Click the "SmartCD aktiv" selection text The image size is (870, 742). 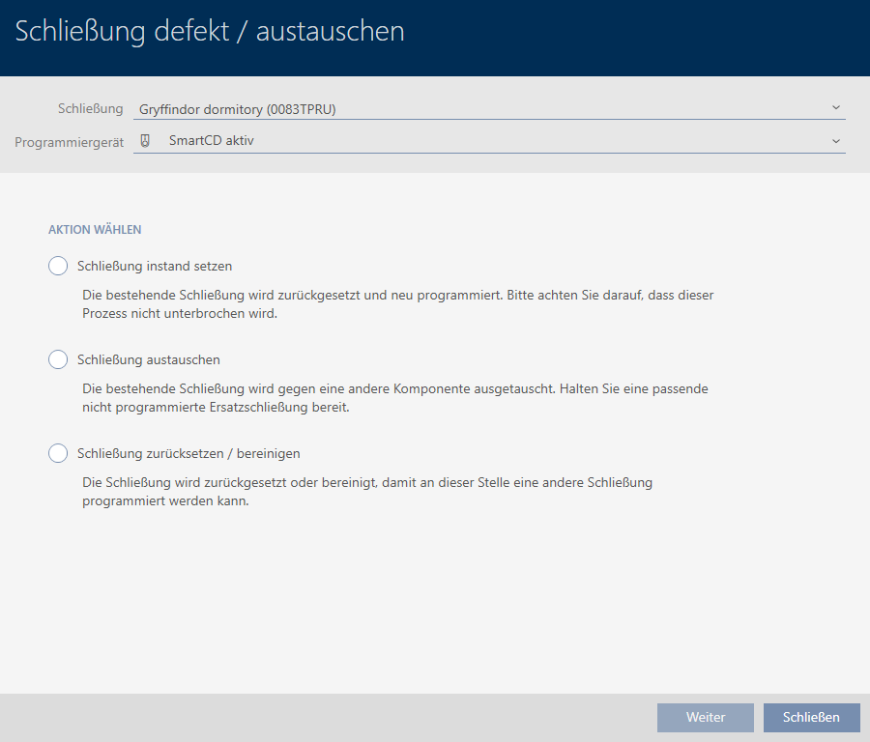click(x=211, y=140)
